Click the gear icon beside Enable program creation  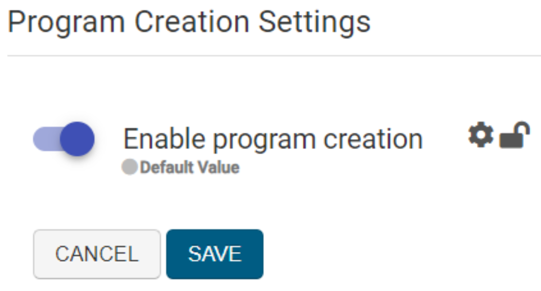point(481,136)
